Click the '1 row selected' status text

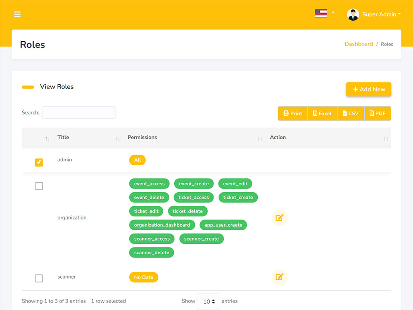109,301
